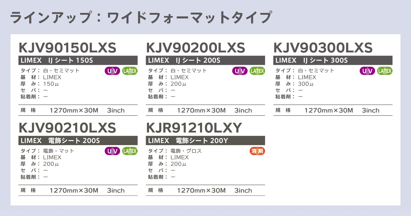Click size 1270mm×30M in KJR91210LXY card
The height and width of the screenshot is (216, 411).
point(201,190)
